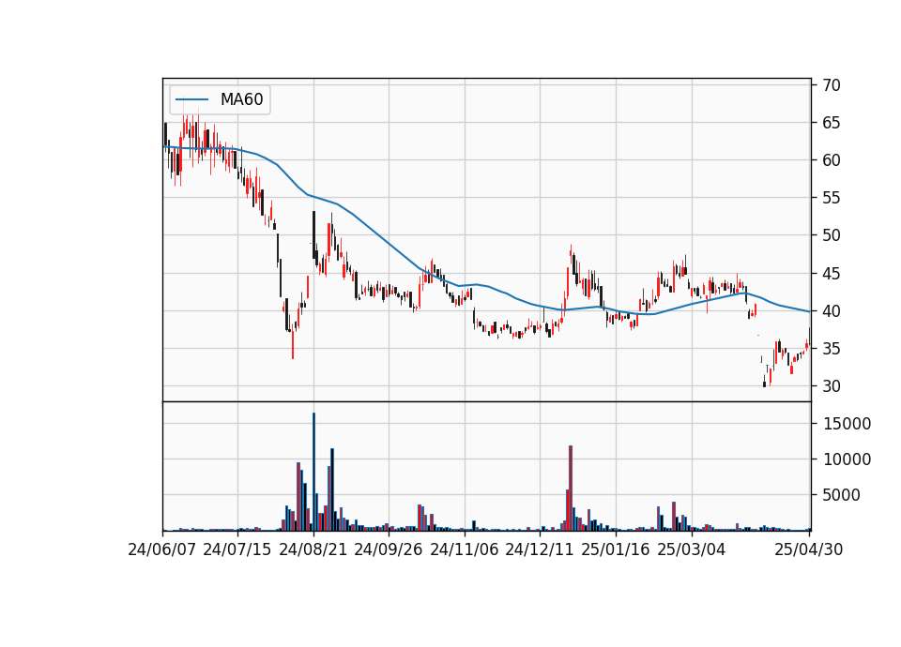Click the volume axis value 10000
The width and height of the screenshot is (901, 647).
[848, 459]
